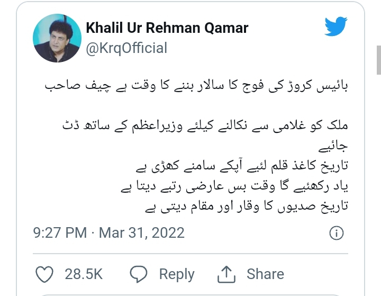Click the first Urdu line of tweet

196,86
